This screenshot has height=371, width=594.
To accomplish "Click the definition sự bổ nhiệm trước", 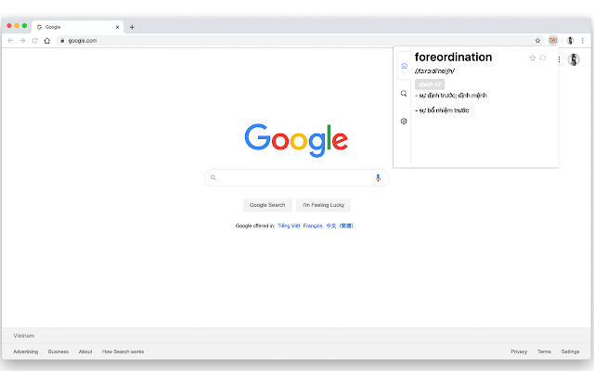I will [x=442, y=110].
